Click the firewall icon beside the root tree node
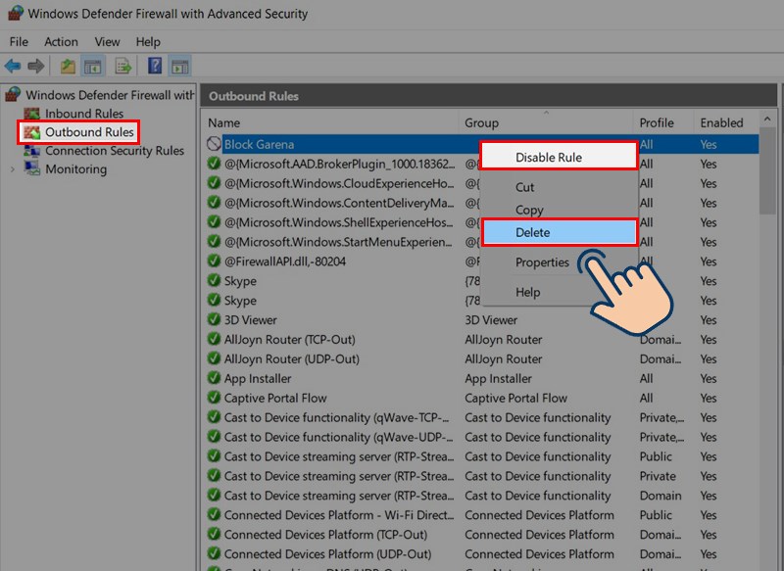 pyautogui.click(x=13, y=94)
